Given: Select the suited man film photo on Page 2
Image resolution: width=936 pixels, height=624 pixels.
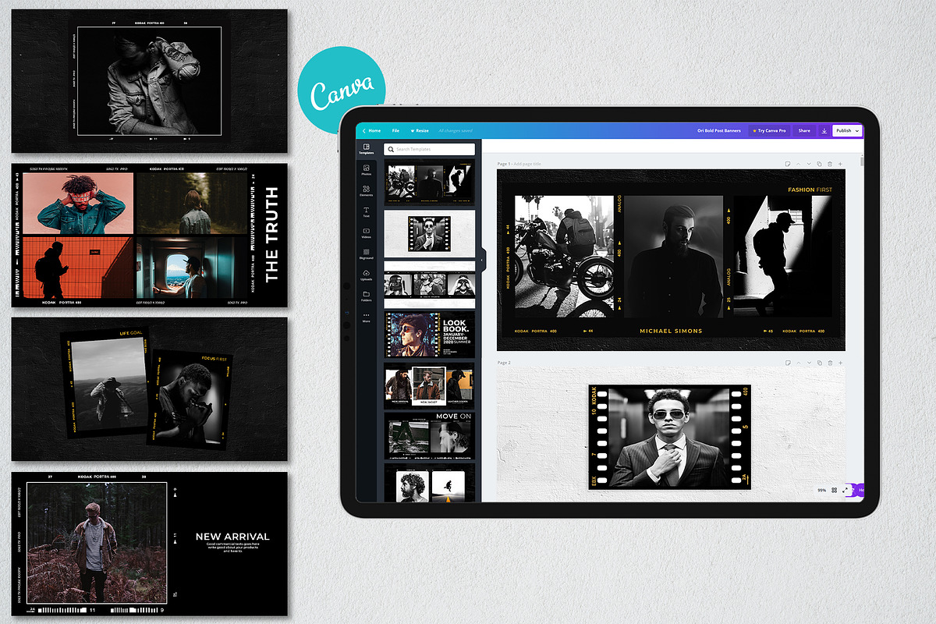Looking at the screenshot, I should (x=669, y=437).
